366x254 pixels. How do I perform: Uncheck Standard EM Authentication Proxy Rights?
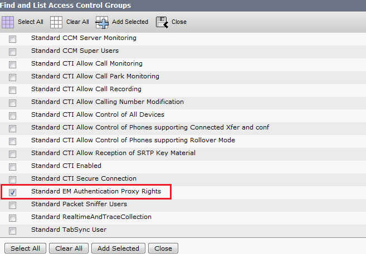(13, 192)
